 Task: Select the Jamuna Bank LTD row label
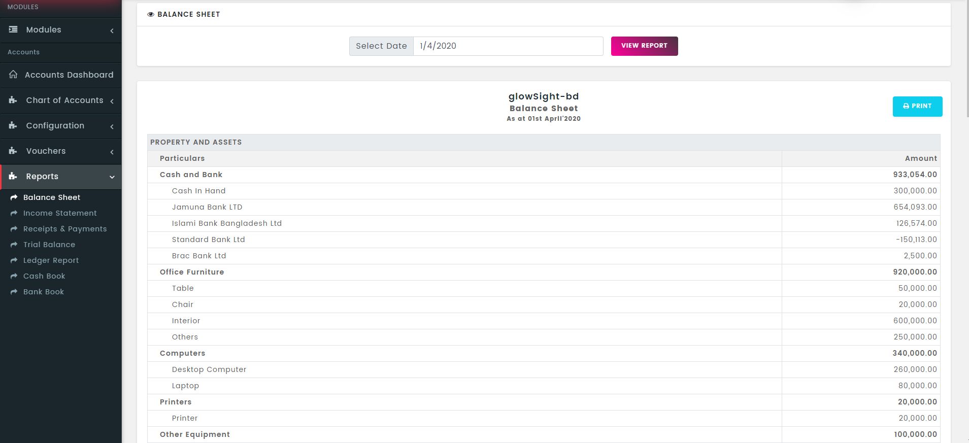(x=207, y=207)
